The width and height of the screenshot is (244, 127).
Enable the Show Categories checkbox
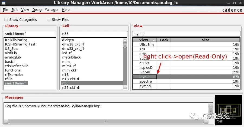coord(6,19)
